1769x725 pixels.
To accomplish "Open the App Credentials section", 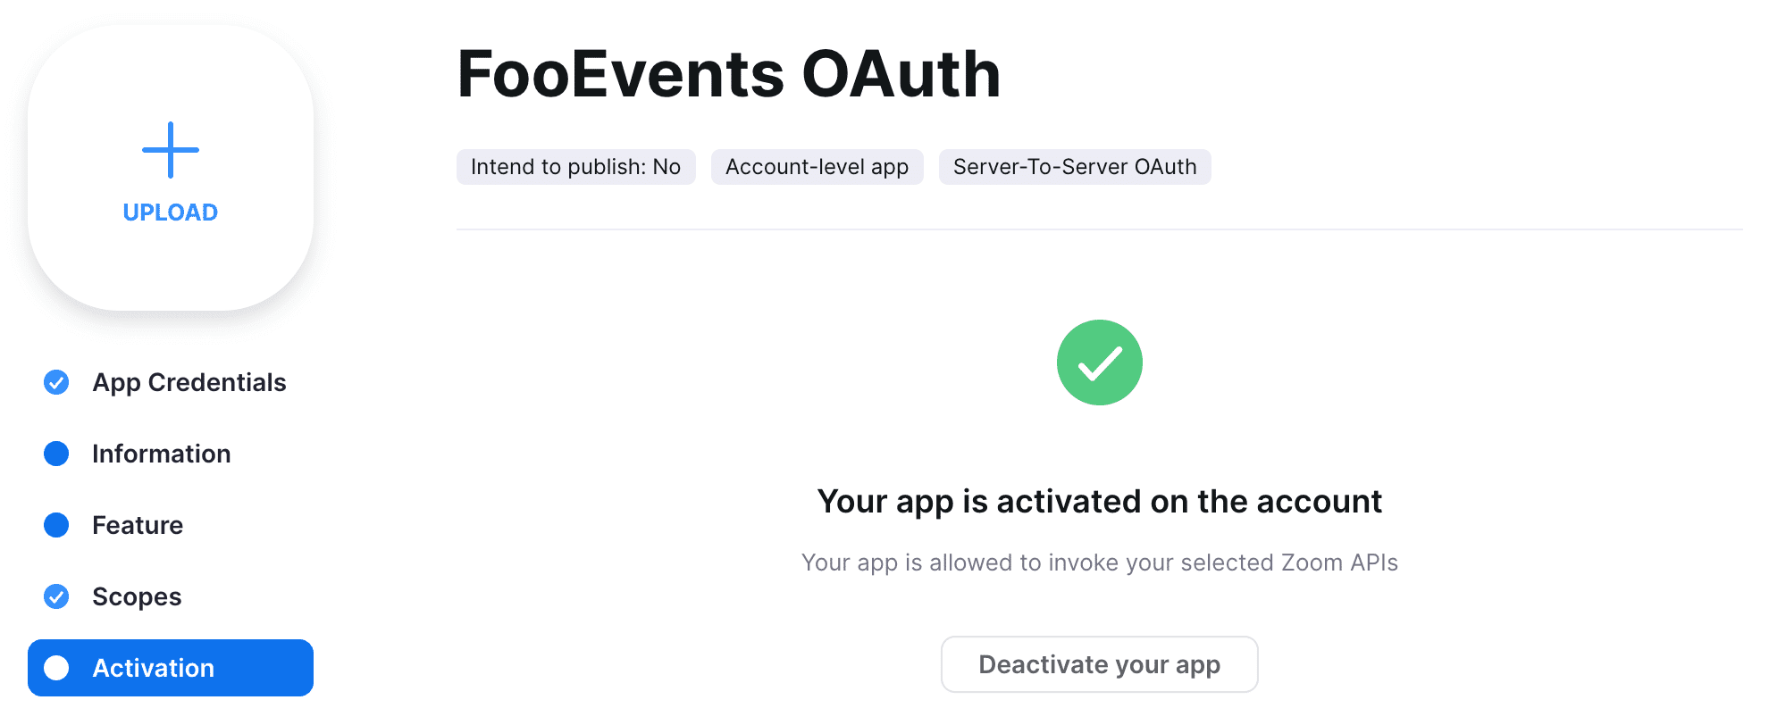I will [189, 382].
